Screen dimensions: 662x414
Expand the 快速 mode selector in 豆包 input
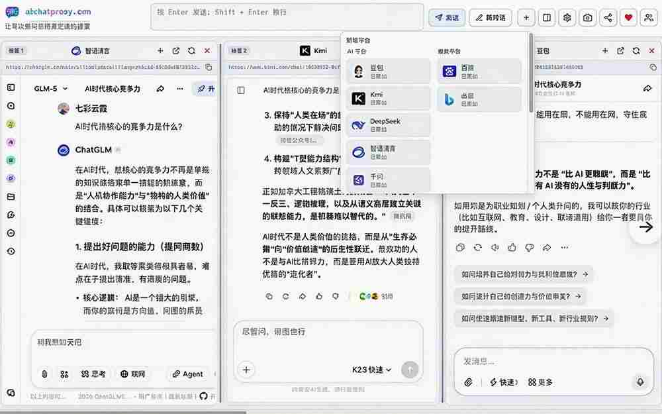504,382
